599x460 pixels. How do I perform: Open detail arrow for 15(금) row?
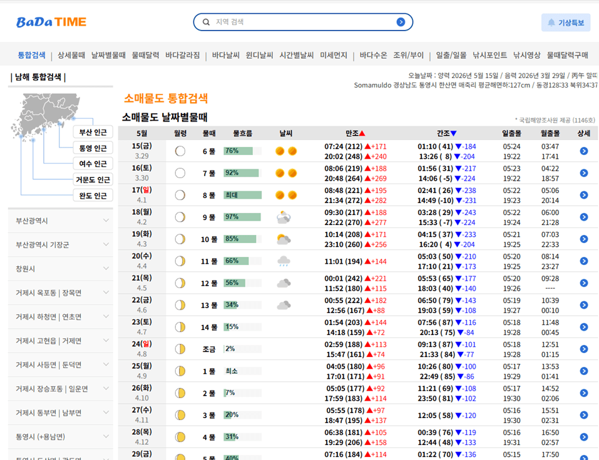pos(584,151)
